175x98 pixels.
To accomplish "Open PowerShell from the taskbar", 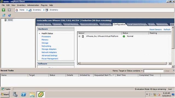I will (x=24, y=94).
